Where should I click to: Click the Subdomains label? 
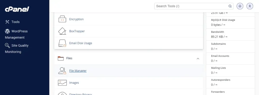218,44
